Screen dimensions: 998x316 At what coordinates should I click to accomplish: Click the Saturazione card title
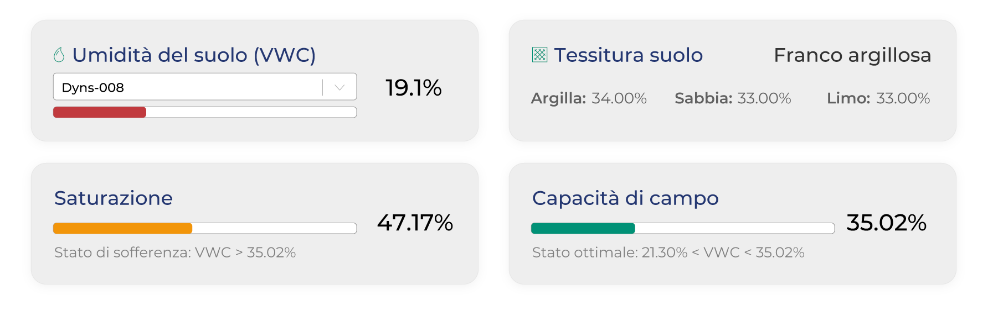coord(114,198)
